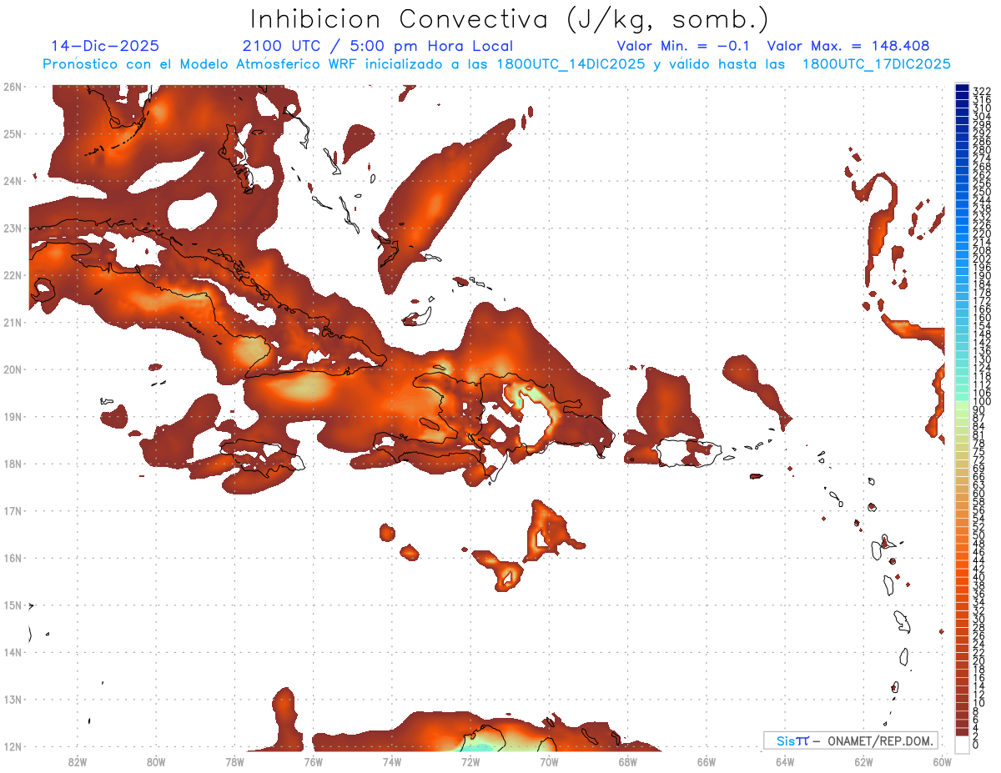Viewport: 1001px width, 773px height.
Task: Click the "26N" latitude label
Action: (12, 87)
